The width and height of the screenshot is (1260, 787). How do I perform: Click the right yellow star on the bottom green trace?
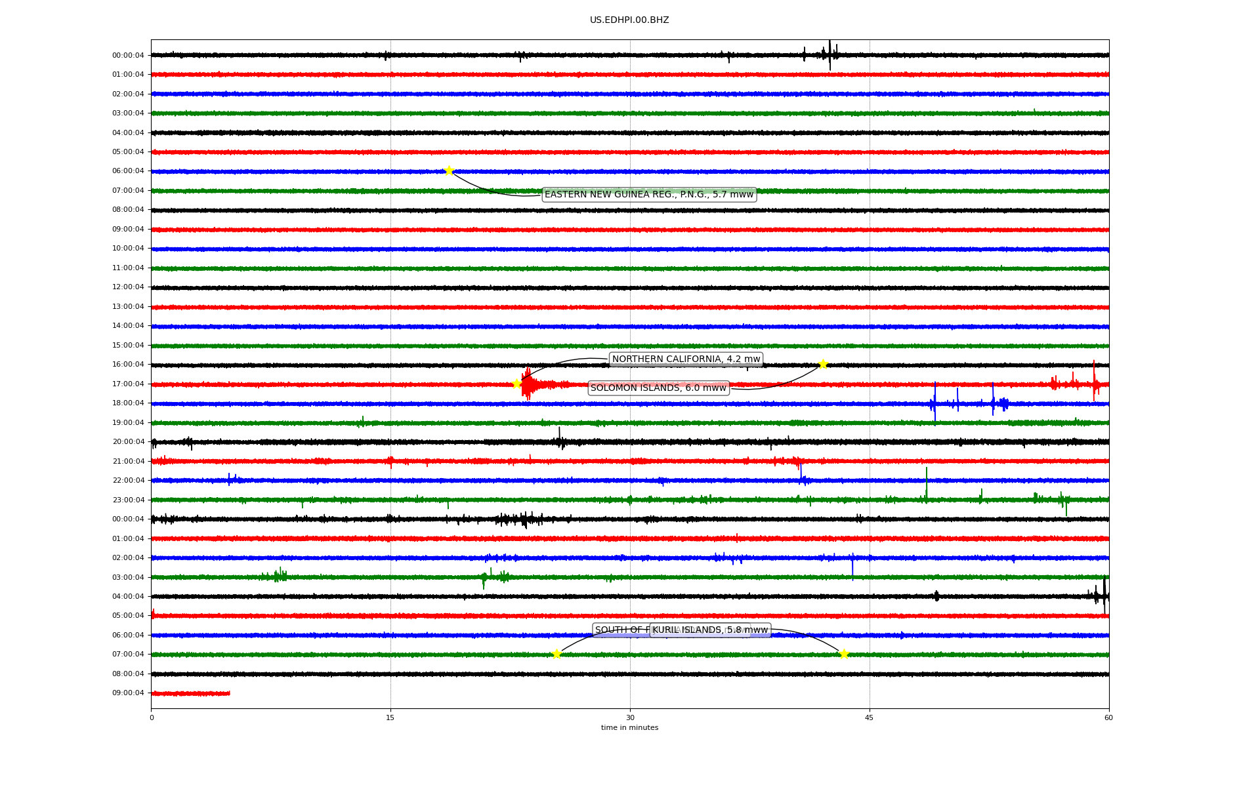pyautogui.click(x=844, y=654)
